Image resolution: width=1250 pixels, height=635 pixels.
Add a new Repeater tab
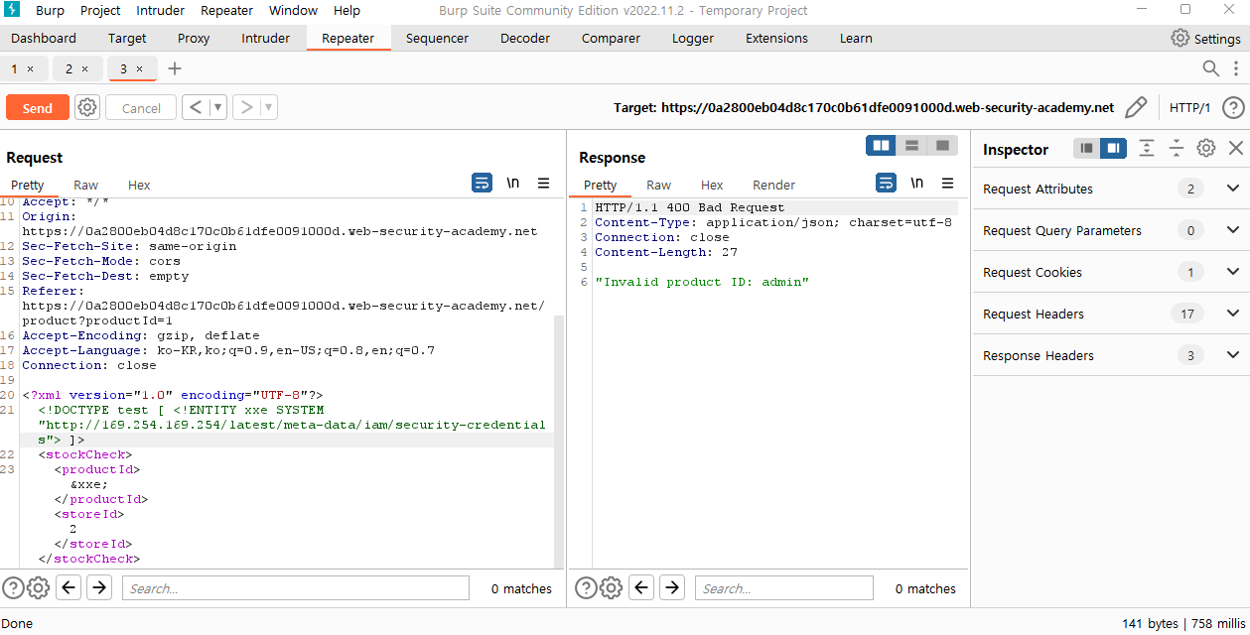point(175,68)
